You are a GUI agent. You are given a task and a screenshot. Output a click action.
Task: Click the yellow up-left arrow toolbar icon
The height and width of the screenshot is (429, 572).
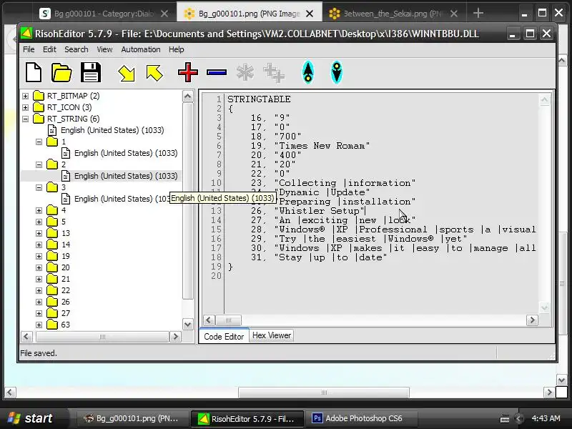coord(154,73)
